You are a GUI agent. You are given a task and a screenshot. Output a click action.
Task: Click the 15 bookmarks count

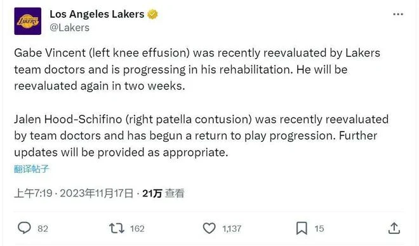[x=319, y=229]
